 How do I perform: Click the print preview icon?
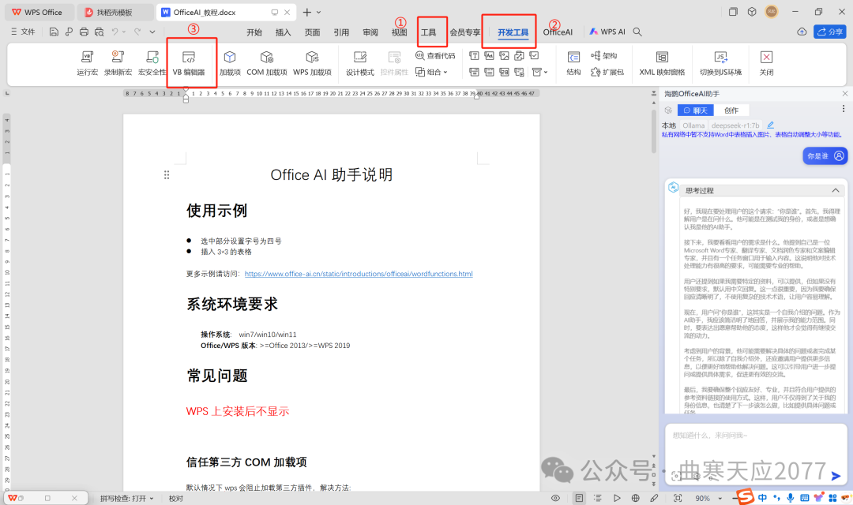(x=99, y=32)
